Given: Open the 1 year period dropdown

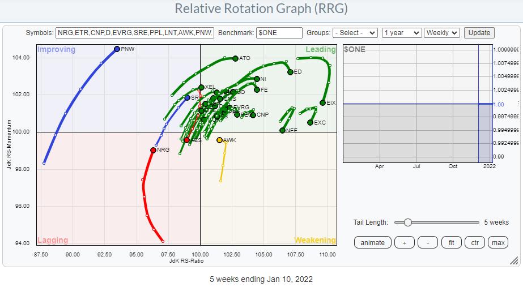Looking at the screenshot, I should pyautogui.click(x=401, y=33).
